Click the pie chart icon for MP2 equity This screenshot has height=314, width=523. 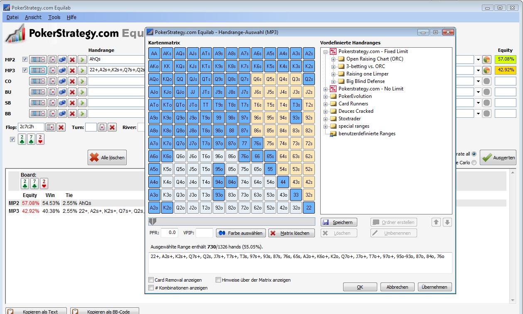pos(487,60)
